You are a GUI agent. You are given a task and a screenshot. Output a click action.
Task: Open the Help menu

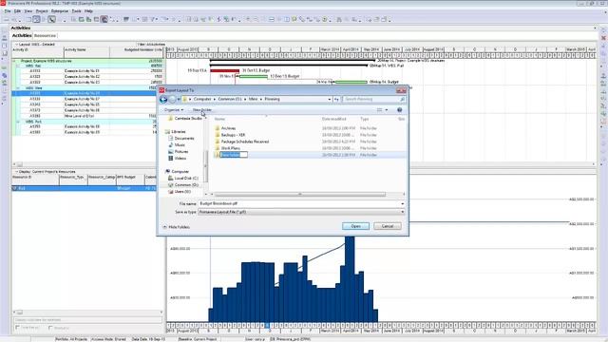pos(88,11)
